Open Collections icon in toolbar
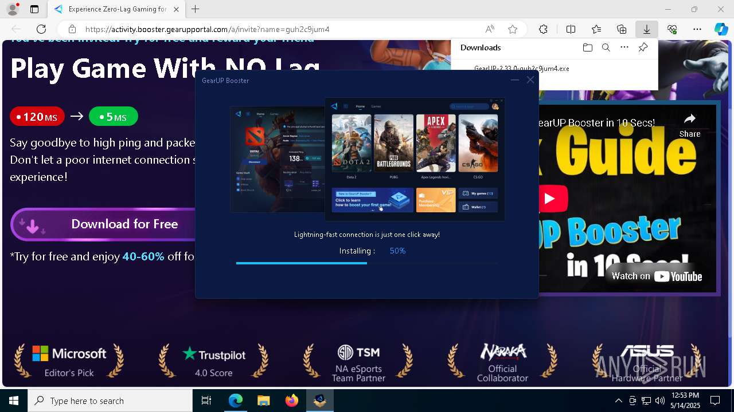734x412 pixels. [622, 29]
